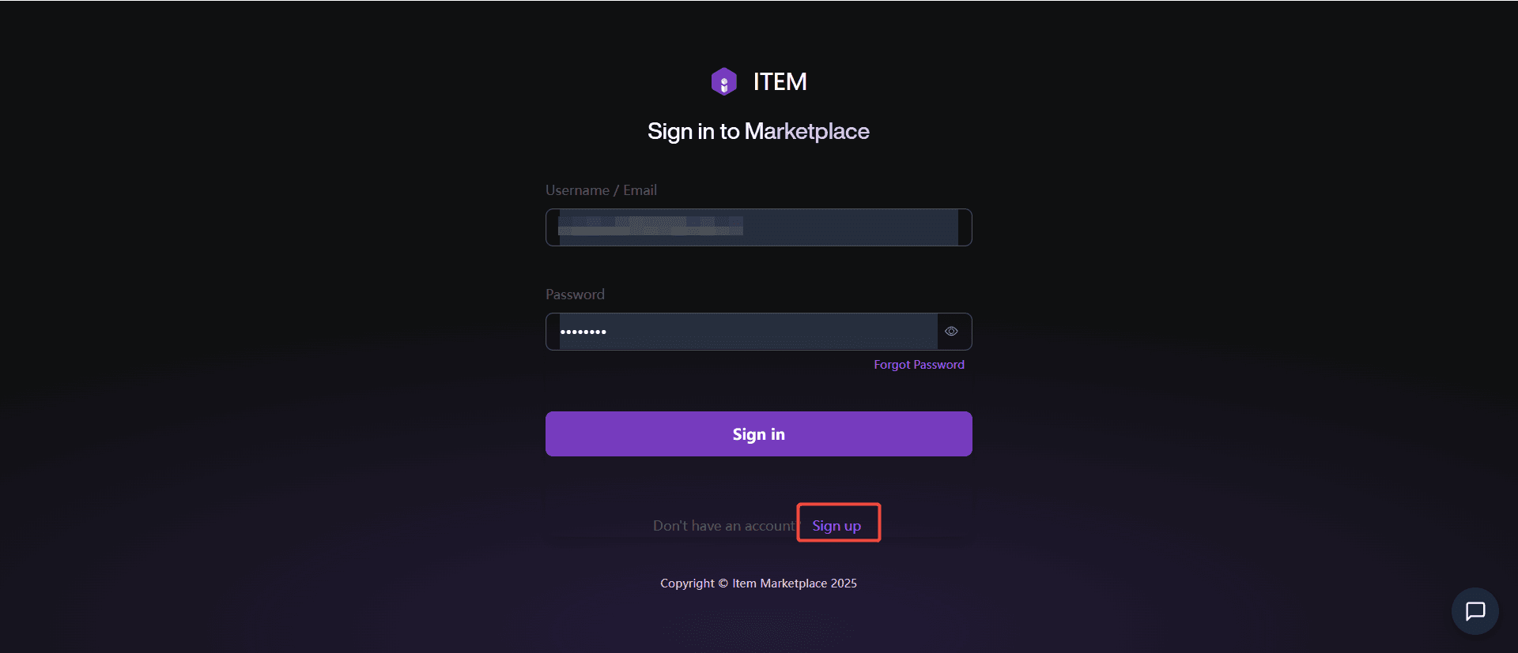Viewport: 1518px width, 653px height.
Task: Click the Password field label
Action: point(575,295)
